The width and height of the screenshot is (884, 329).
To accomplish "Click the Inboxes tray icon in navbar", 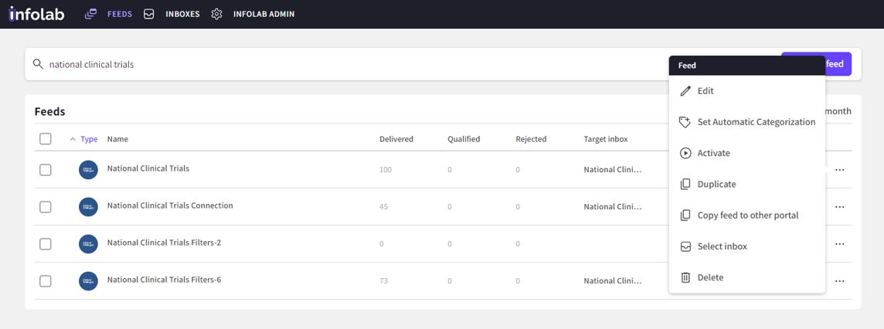I will pyautogui.click(x=149, y=14).
